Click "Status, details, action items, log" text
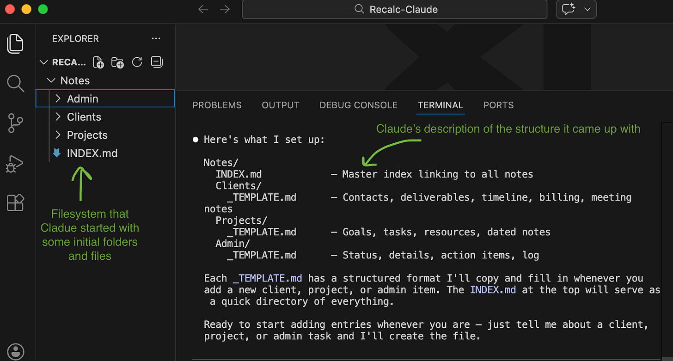Screen dimensions: 673x361 (441, 255)
